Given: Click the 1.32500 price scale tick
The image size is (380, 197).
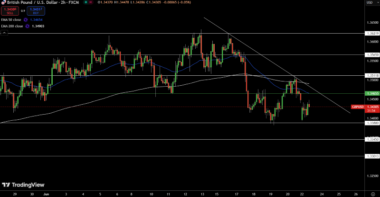Looking at the screenshot, I should [373, 176].
